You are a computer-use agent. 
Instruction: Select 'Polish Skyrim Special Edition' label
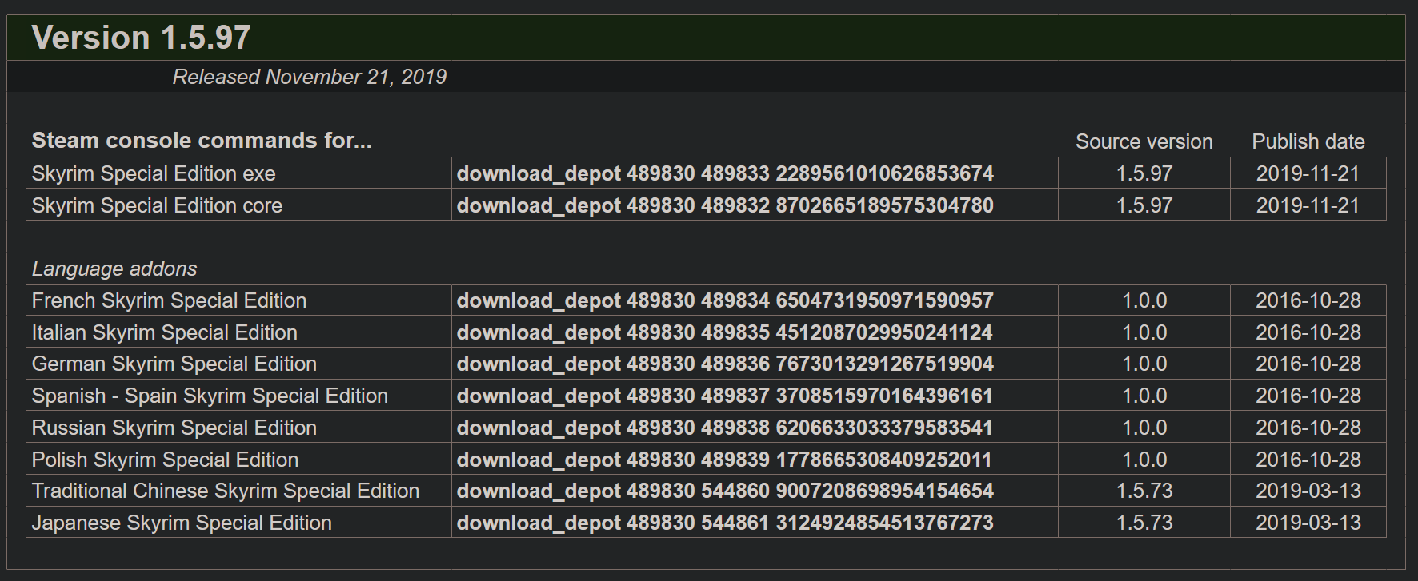pyautogui.click(x=165, y=460)
